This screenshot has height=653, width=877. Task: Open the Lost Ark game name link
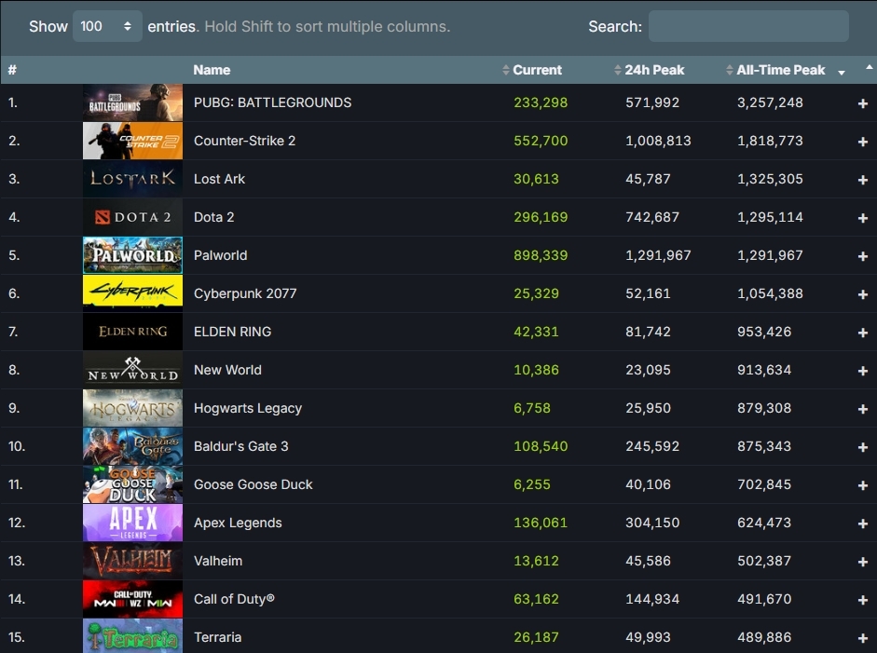coord(219,179)
